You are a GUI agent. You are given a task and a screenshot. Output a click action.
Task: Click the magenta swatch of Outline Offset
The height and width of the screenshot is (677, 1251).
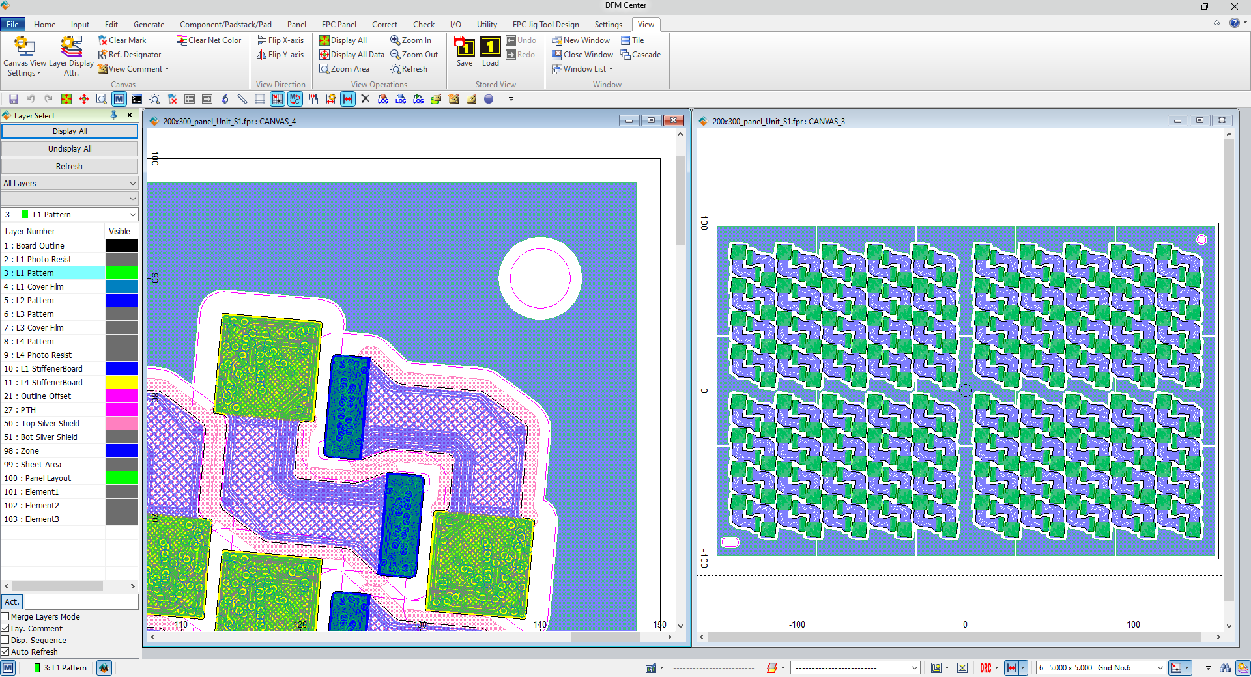122,396
